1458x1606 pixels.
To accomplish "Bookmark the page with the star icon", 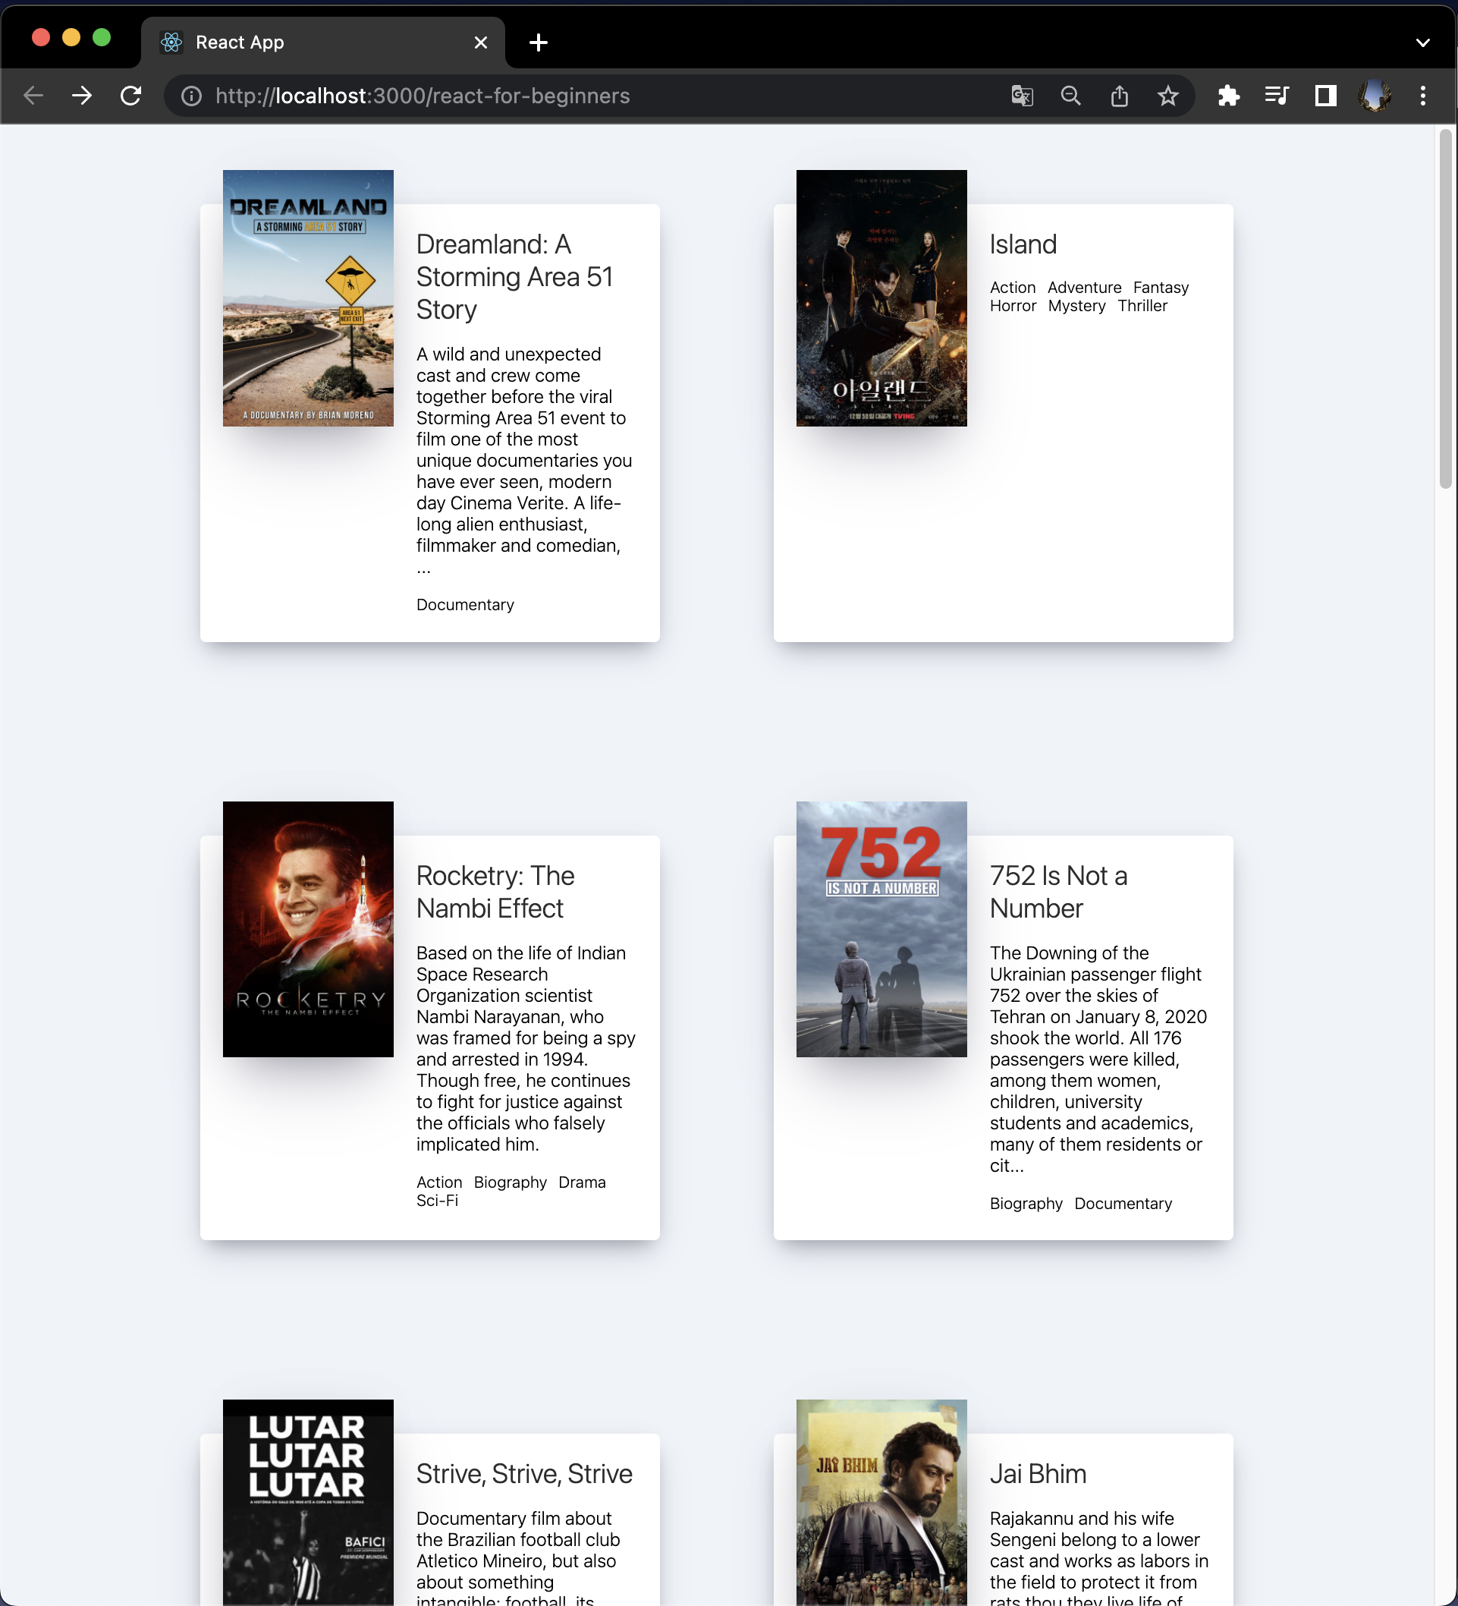I will coord(1167,96).
